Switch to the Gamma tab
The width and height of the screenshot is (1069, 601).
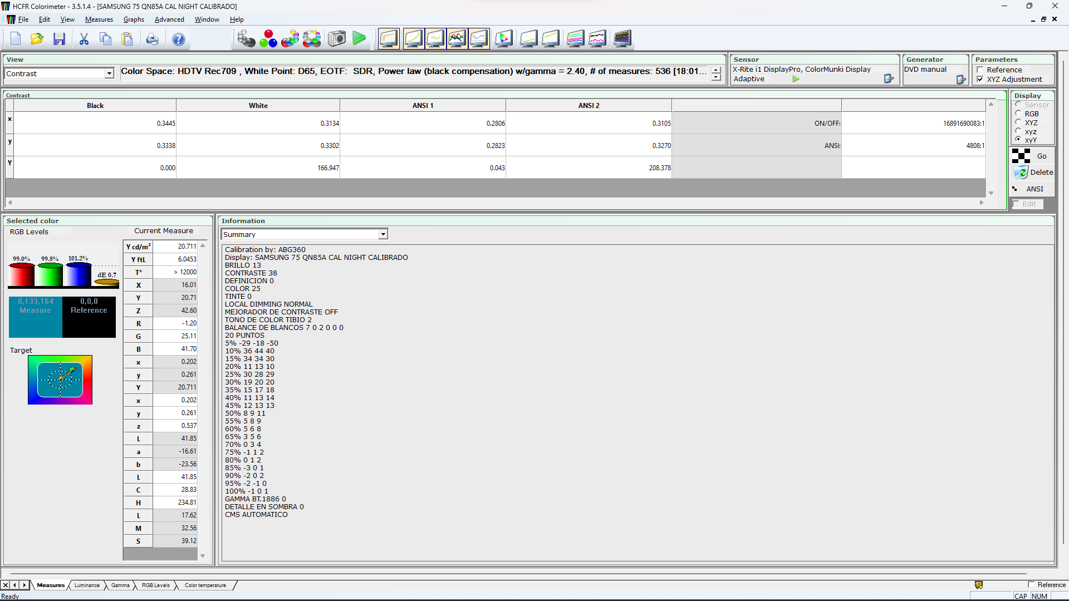(x=120, y=585)
